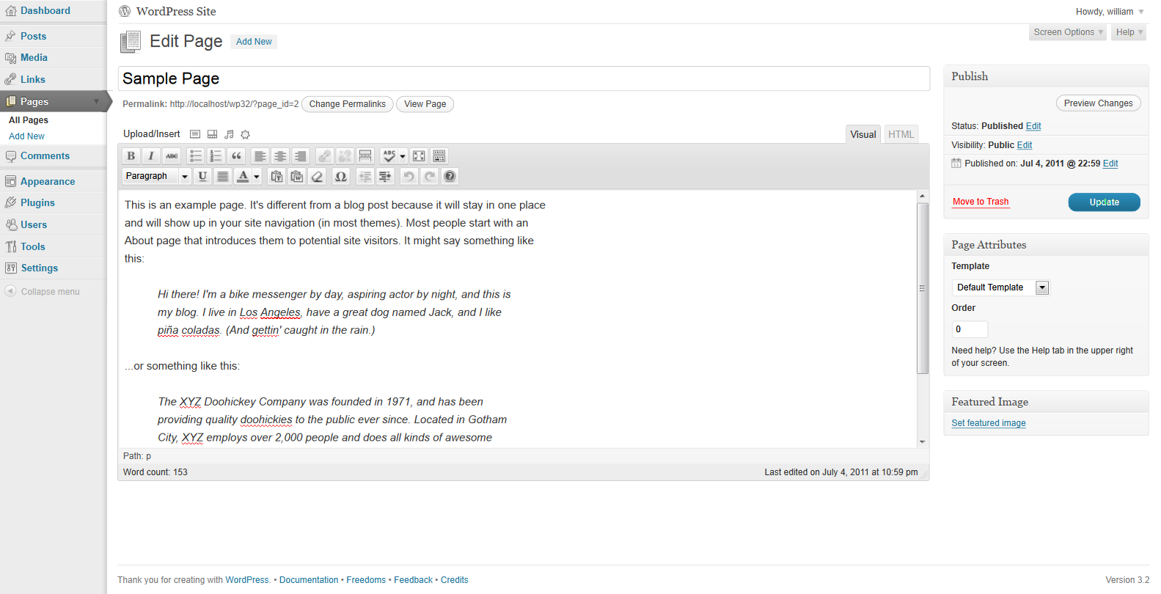
Task: Toggle the kitchen sink toolbar row
Action: (439, 155)
